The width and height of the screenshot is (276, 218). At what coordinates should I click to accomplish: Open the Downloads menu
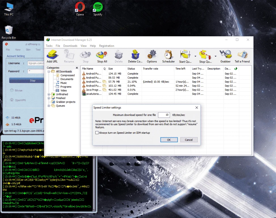tap(70, 46)
